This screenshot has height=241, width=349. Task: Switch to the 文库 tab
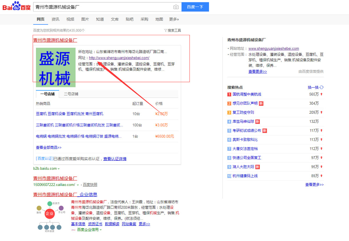click(x=115, y=19)
